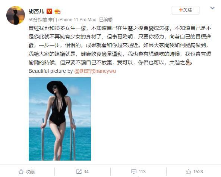Image resolution: width=221 pixels, height=177 pixels.
Task: Open the post author's profile avatar
Action: (x=16, y=15)
